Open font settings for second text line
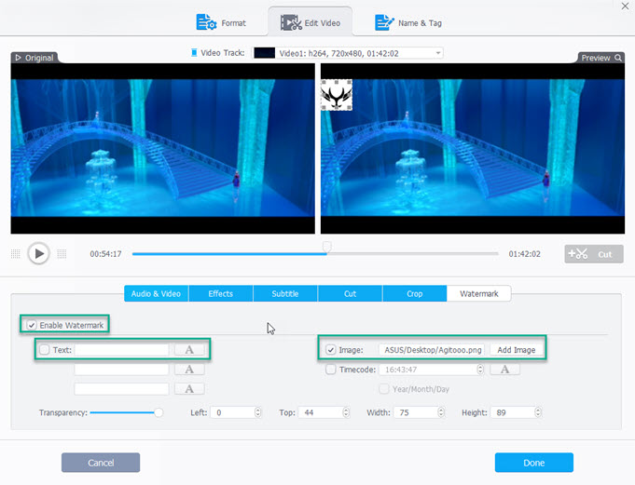635x485 pixels. click(189, 369)
